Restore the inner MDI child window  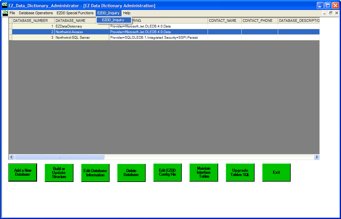tap(330, 13)
